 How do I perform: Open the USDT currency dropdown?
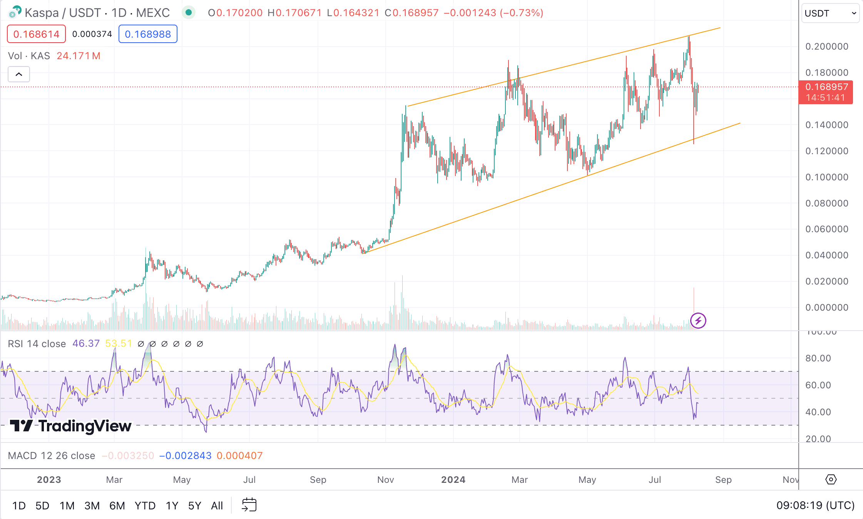coord(830,13)
